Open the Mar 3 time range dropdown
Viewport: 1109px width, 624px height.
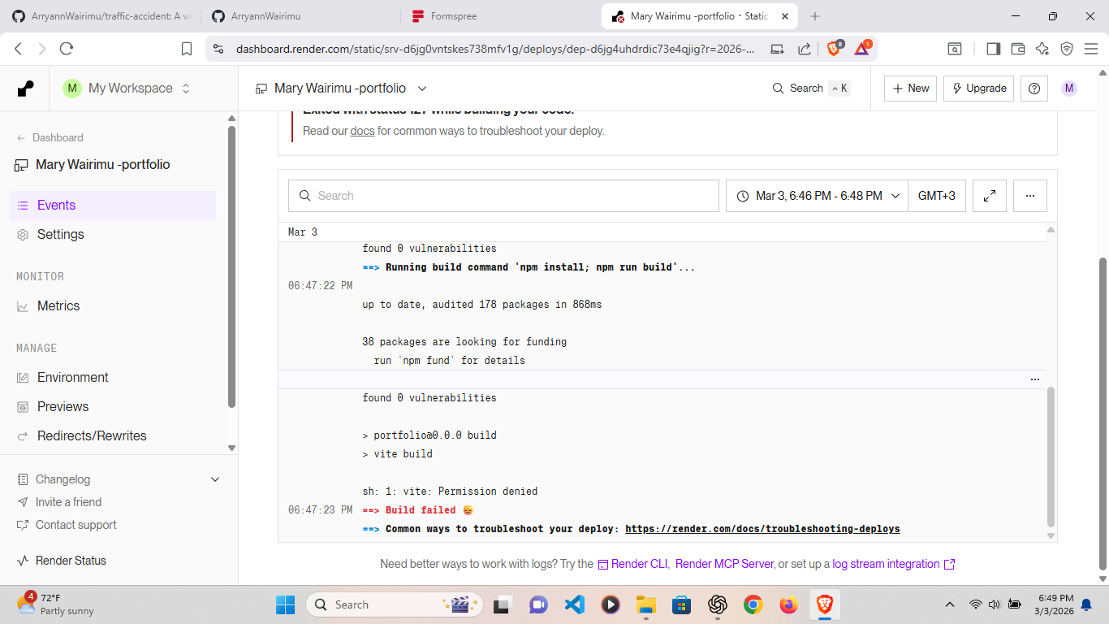(x=817, y=196)
